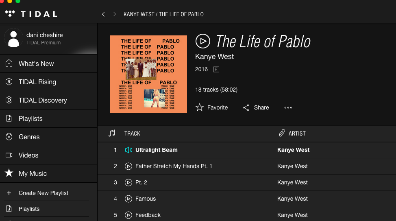Screen dimensions: 396x221
Task: Click Kanye West artist in Pt. 2 row
Action: pyautogui.click(x=292, y=182)
